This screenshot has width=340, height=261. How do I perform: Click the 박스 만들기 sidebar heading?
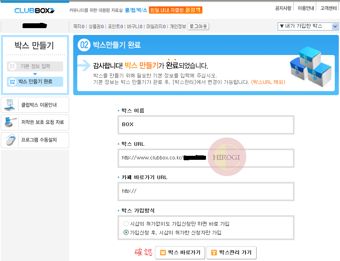[34, 45]
